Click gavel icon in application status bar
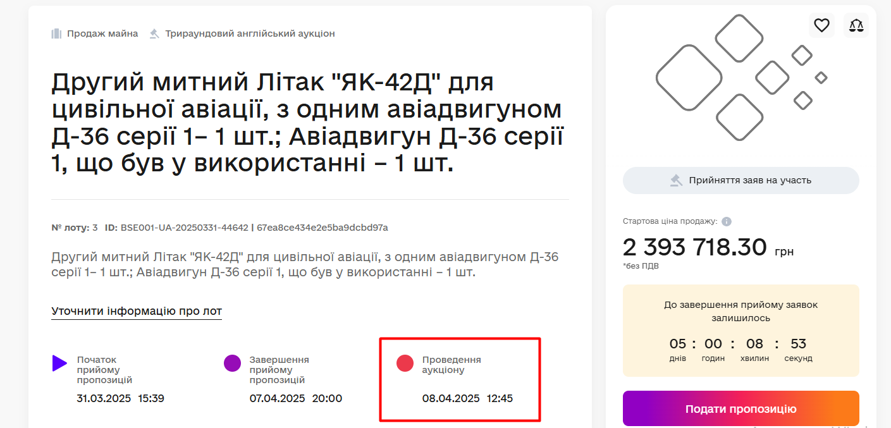 [x=677, y=180]
